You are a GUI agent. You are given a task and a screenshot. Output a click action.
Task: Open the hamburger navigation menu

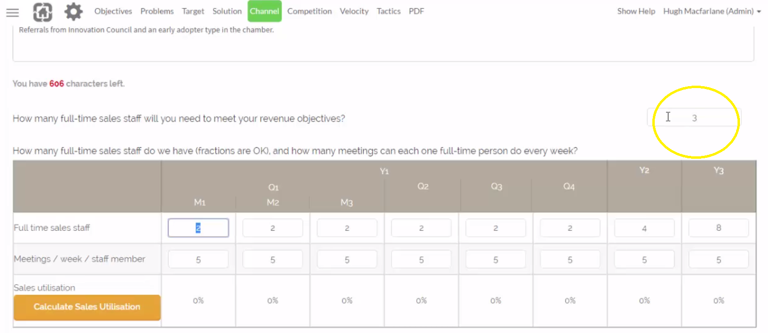click(13, 13)
